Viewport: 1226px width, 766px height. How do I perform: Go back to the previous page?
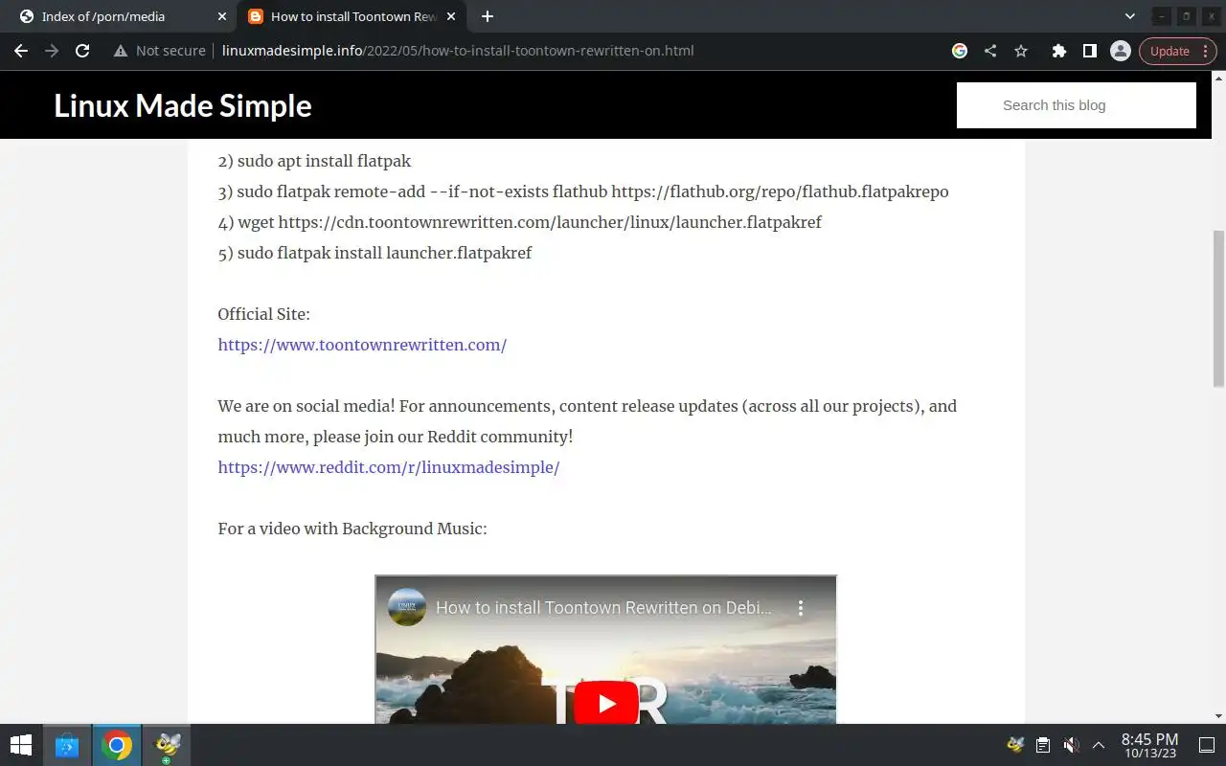point(21,51)
